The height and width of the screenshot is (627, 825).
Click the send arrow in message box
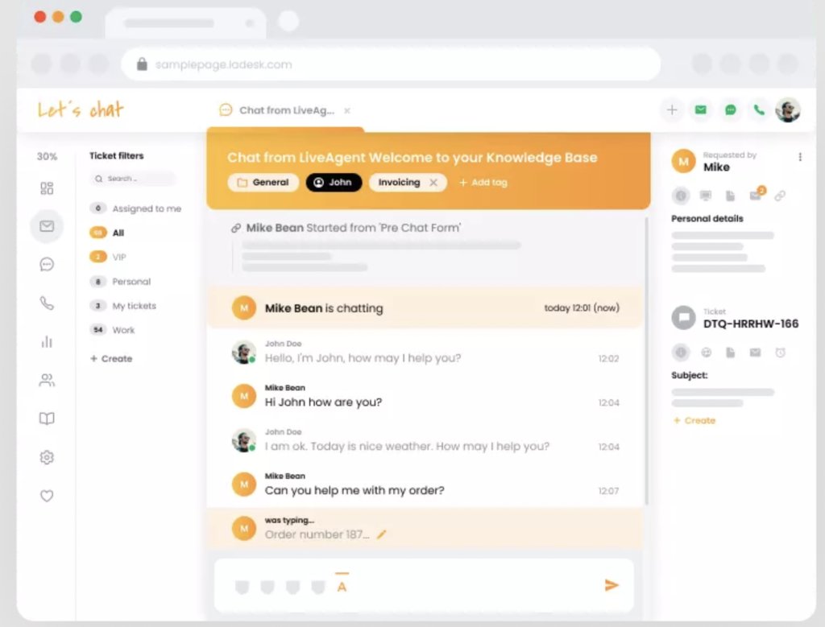[611, 585]
